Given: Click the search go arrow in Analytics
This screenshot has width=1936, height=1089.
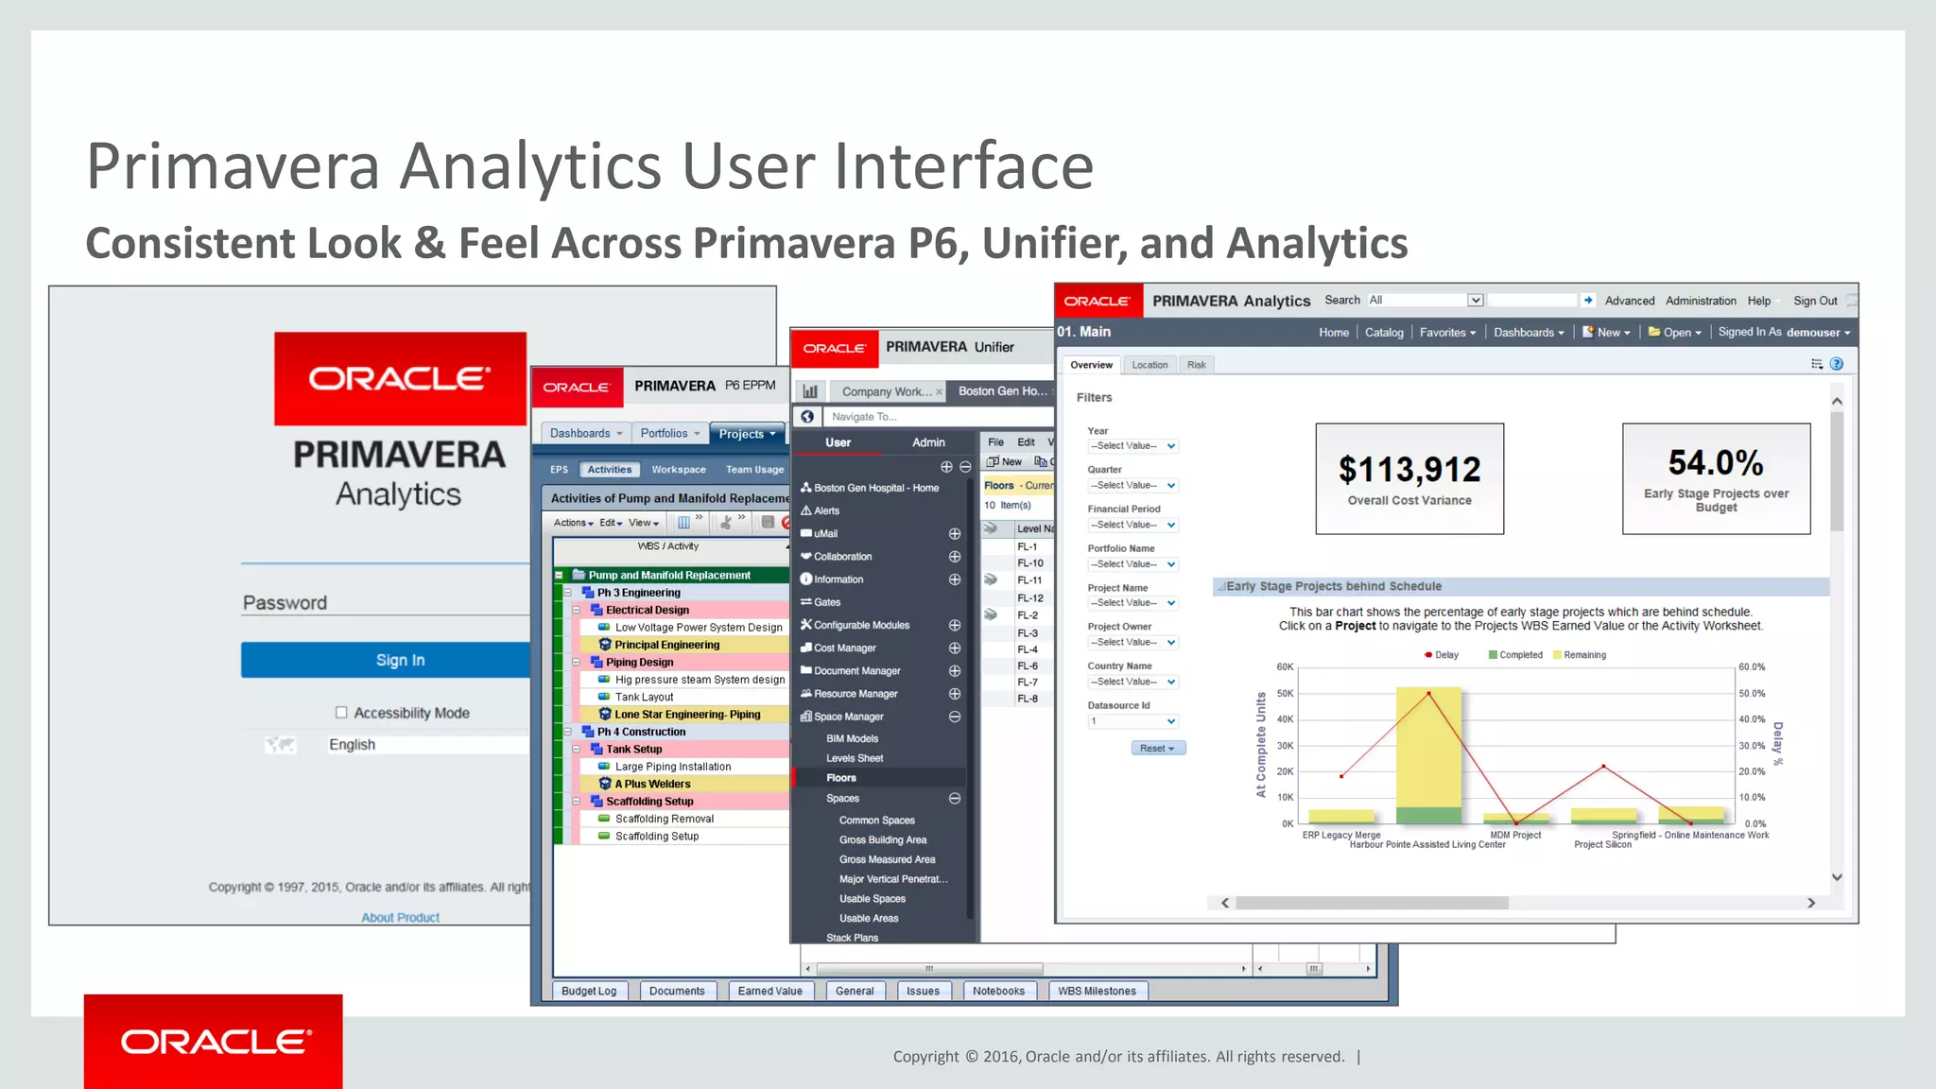Looking at the screenshot, I should (1588, 301).
